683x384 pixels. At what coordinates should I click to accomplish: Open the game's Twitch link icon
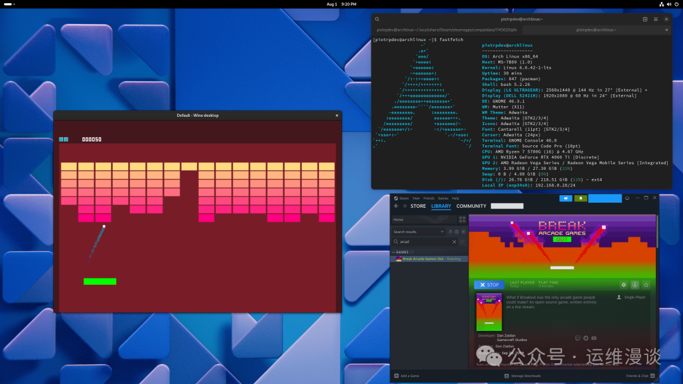578,338
